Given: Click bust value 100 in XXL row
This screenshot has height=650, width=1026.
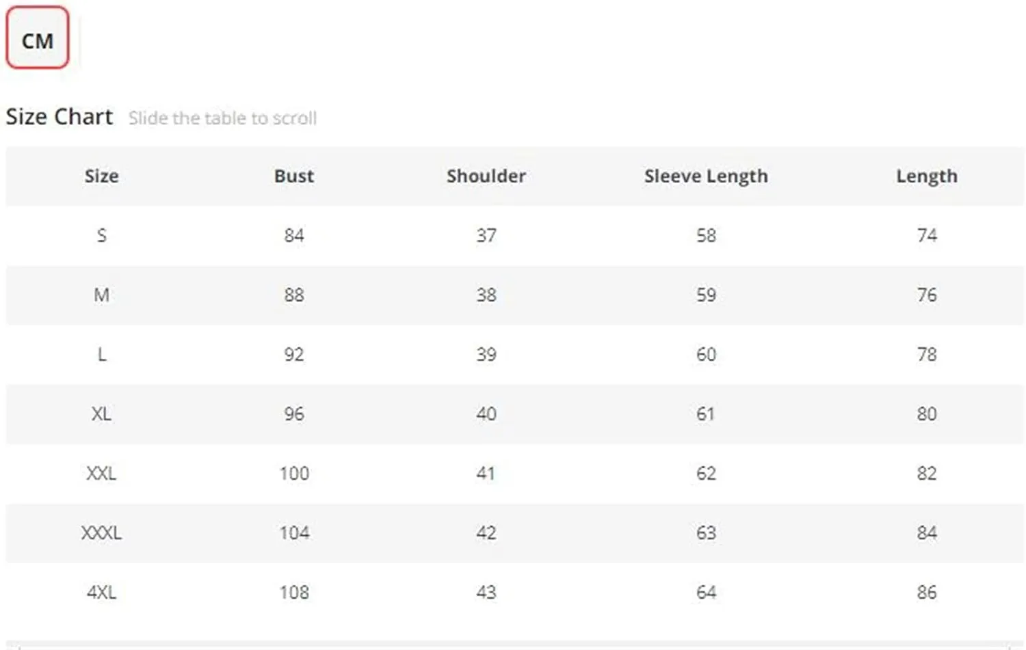Looking at the screenshot, I should pyautogui.click(x=294, y=473).
